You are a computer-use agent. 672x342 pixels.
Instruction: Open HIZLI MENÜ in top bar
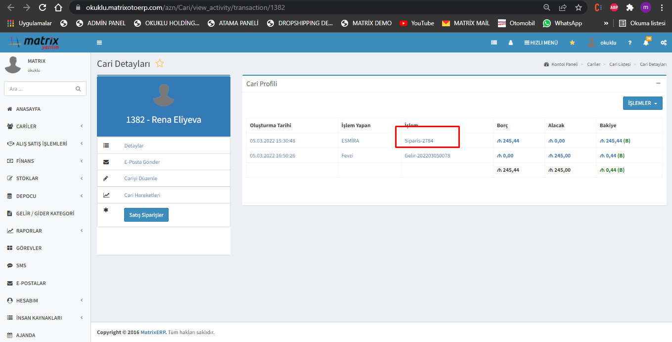click(x=541, y=43)
